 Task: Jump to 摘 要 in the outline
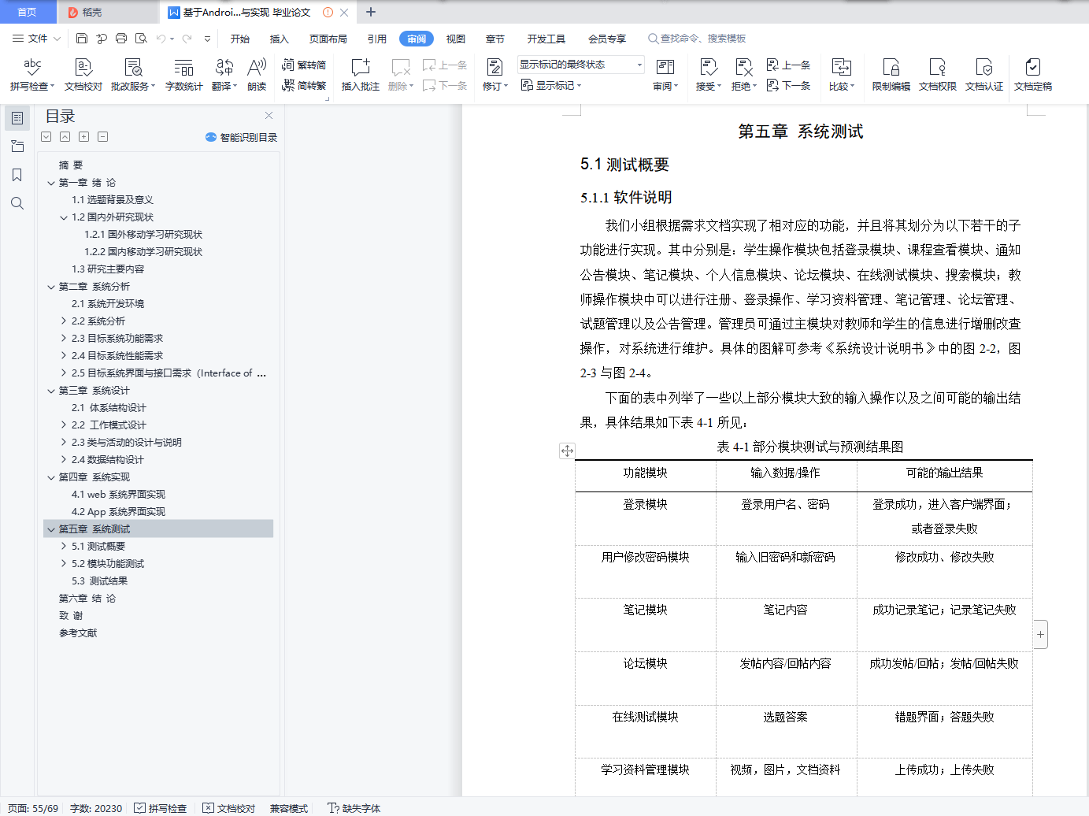(71, 165)
